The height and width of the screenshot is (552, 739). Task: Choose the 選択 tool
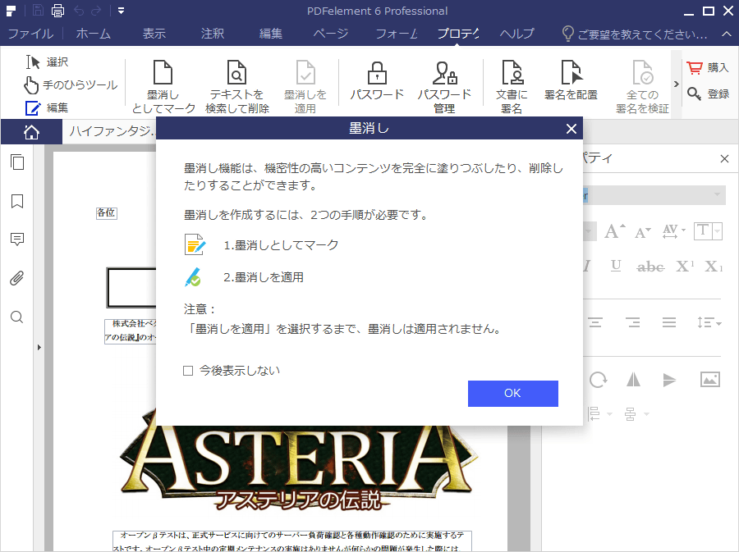pyautogui.click(x=47, y=62)
